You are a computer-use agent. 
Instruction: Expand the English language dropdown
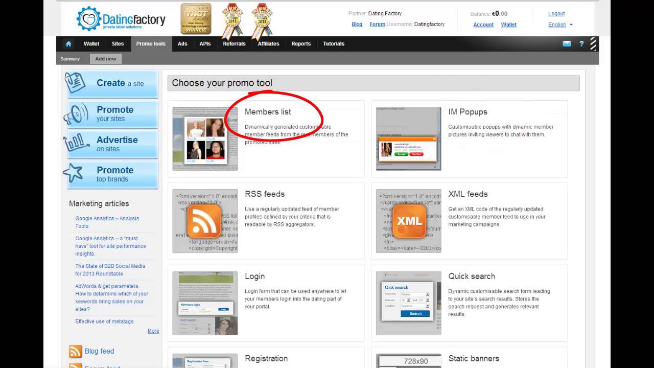click(560, 25)
